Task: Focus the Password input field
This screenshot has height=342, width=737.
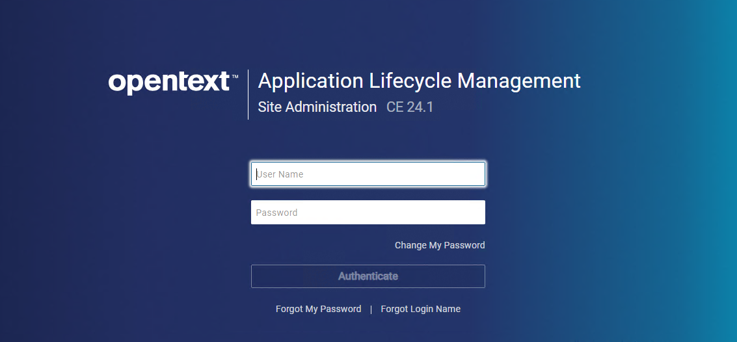Action: (368, 213)
